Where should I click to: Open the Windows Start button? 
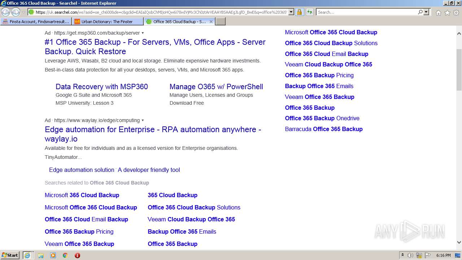point(10,255)
